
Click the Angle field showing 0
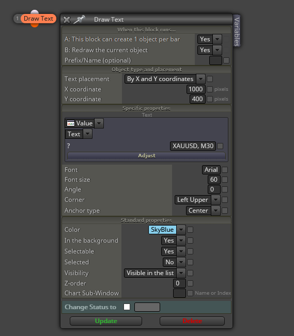214,189
